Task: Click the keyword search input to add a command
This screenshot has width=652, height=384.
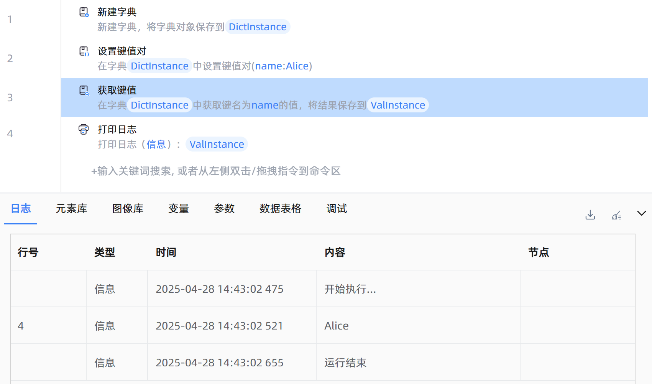Action: pyautogui.click(x=216, y=171)
